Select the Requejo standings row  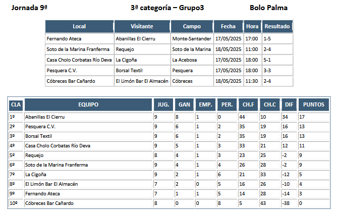tap(169, 155)
